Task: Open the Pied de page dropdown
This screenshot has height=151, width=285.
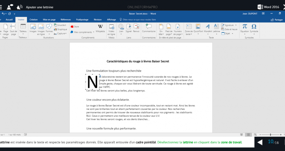Action: tap(169, 29)
